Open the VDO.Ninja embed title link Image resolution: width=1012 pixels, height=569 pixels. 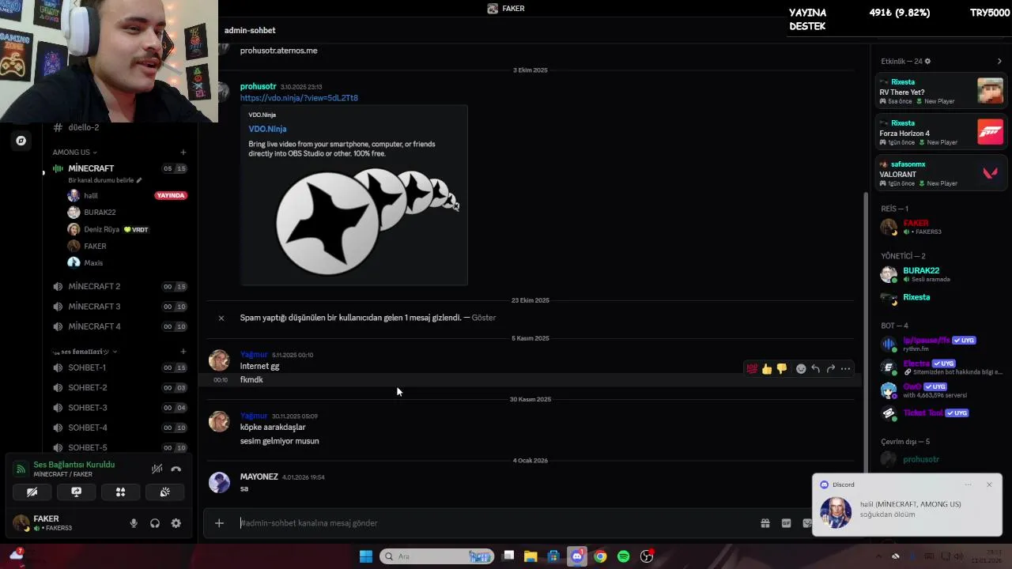[267, 129]
